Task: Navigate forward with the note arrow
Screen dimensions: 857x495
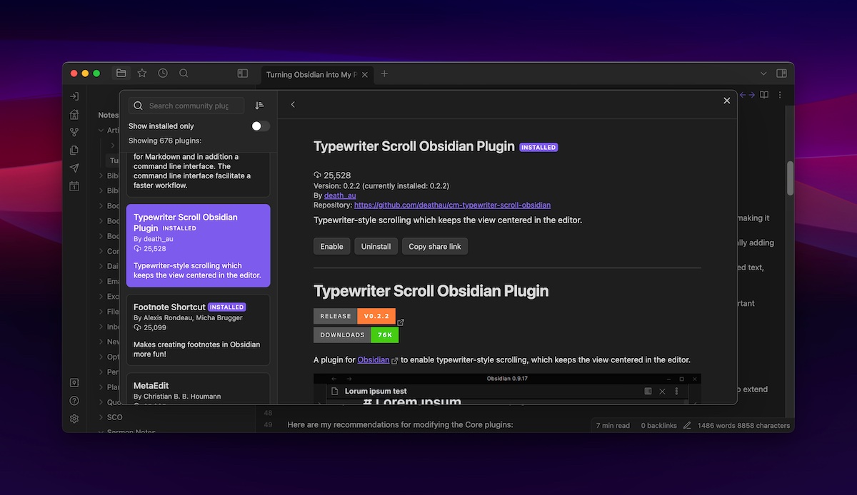Action: point(751,95)
